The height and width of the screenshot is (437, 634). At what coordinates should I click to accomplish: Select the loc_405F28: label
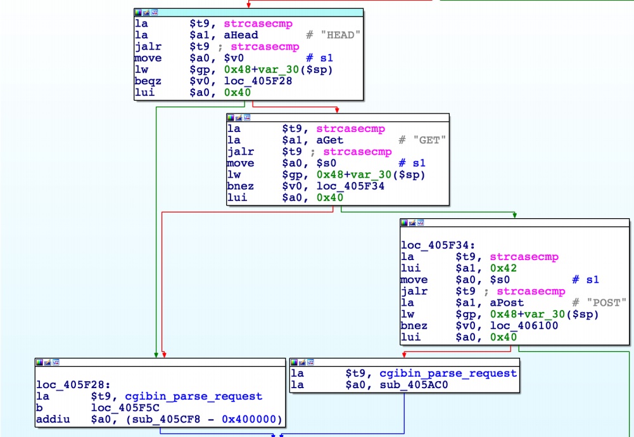click(x=73, y=385)
